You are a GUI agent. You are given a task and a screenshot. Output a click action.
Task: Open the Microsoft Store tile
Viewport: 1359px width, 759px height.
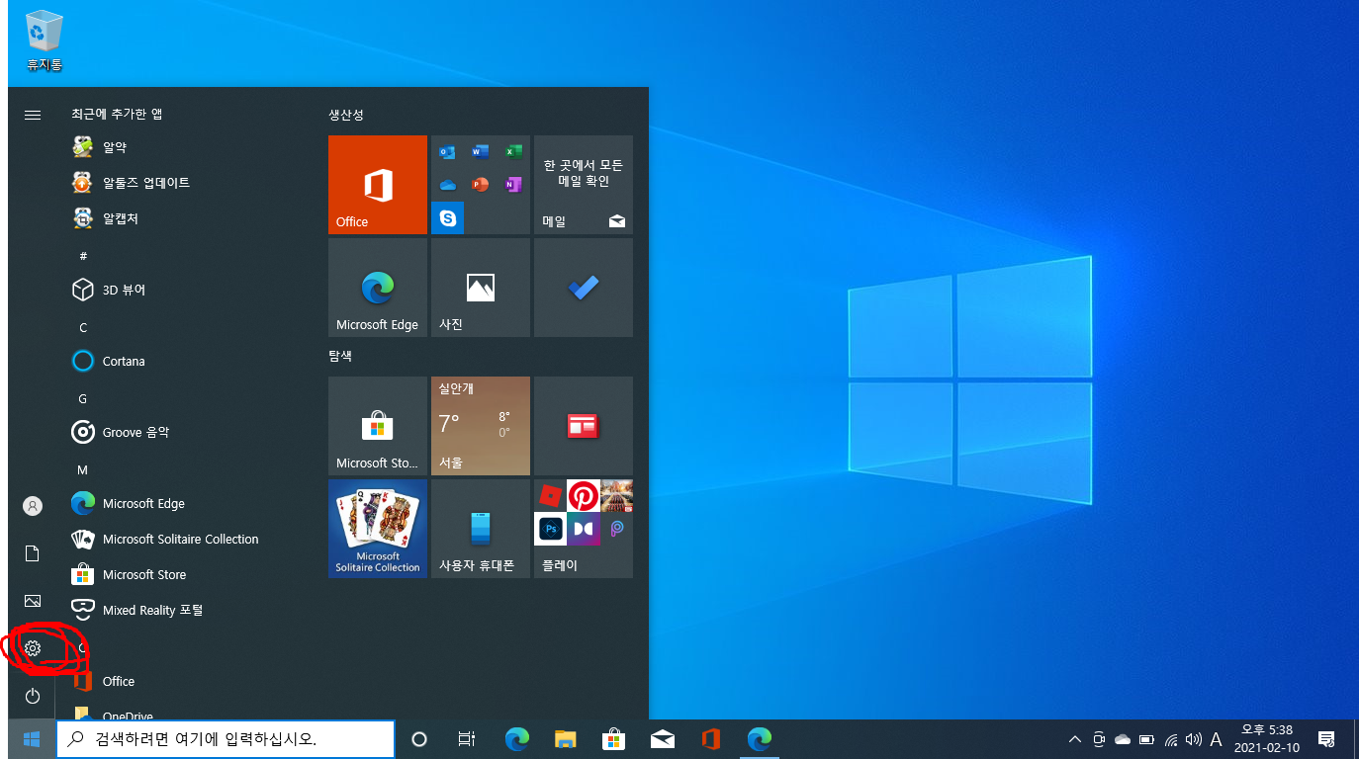coord(378,426)
